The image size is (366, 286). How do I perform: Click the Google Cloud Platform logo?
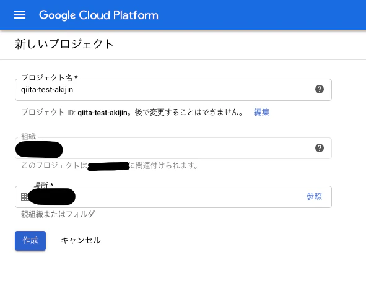point(98,15)
